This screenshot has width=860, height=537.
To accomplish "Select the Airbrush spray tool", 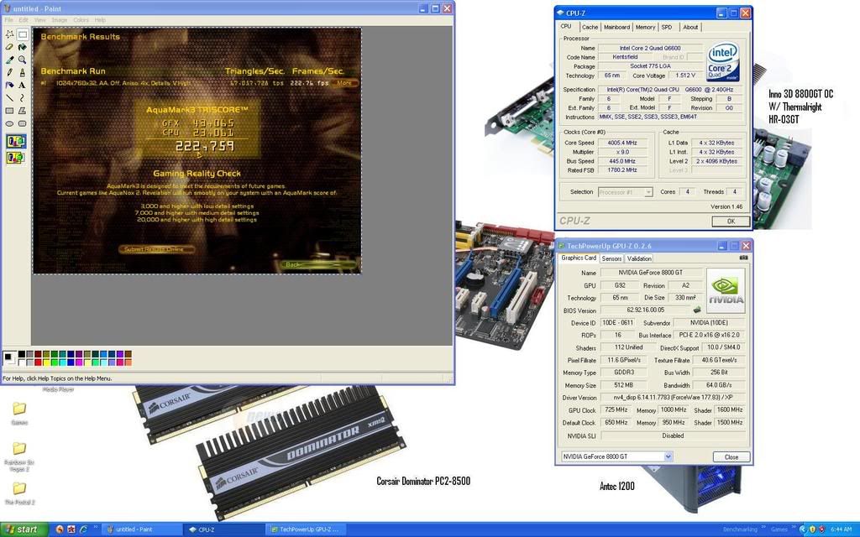I will pos(9,85).
